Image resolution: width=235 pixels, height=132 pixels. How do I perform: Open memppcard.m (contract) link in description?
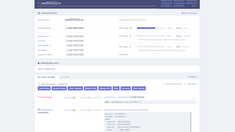point(110,110)
